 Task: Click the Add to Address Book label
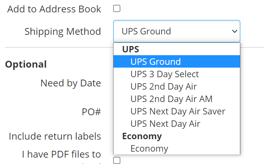(x=54, y=9)
